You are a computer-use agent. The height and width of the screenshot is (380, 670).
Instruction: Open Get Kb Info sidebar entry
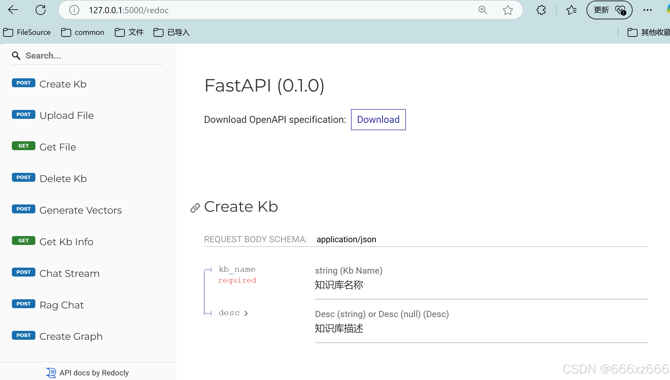66,242
